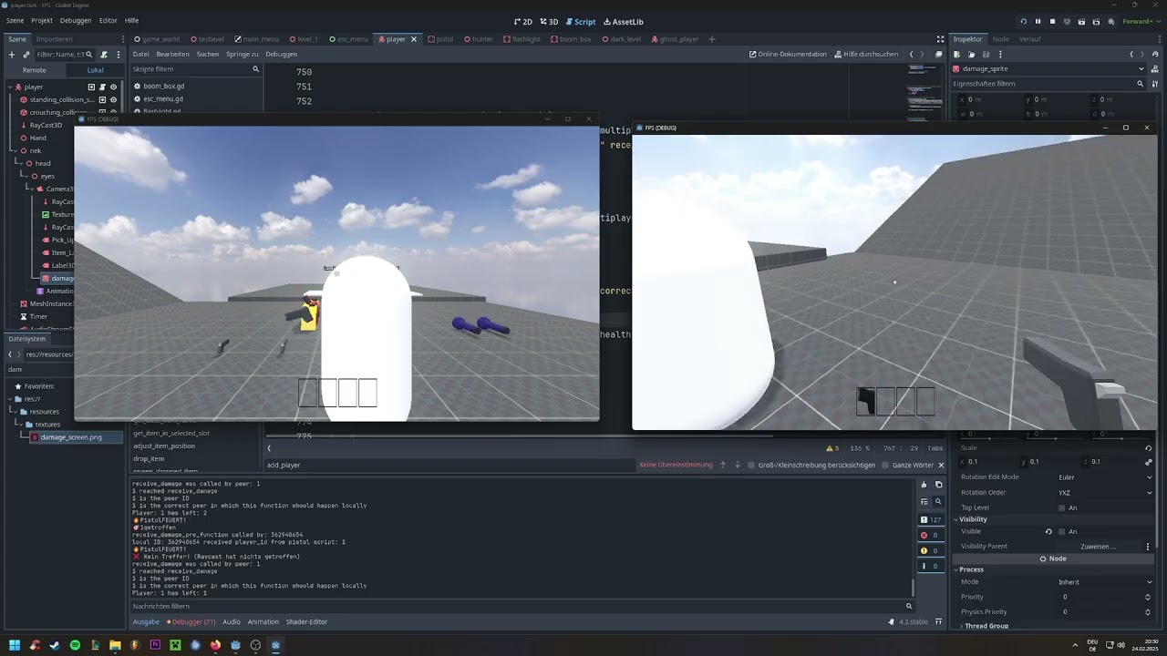Open the Rotation Order dropdown

1104,492
